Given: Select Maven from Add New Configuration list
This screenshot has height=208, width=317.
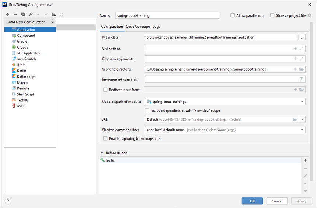Looking at the screenshot, I should tap(22, 82).
